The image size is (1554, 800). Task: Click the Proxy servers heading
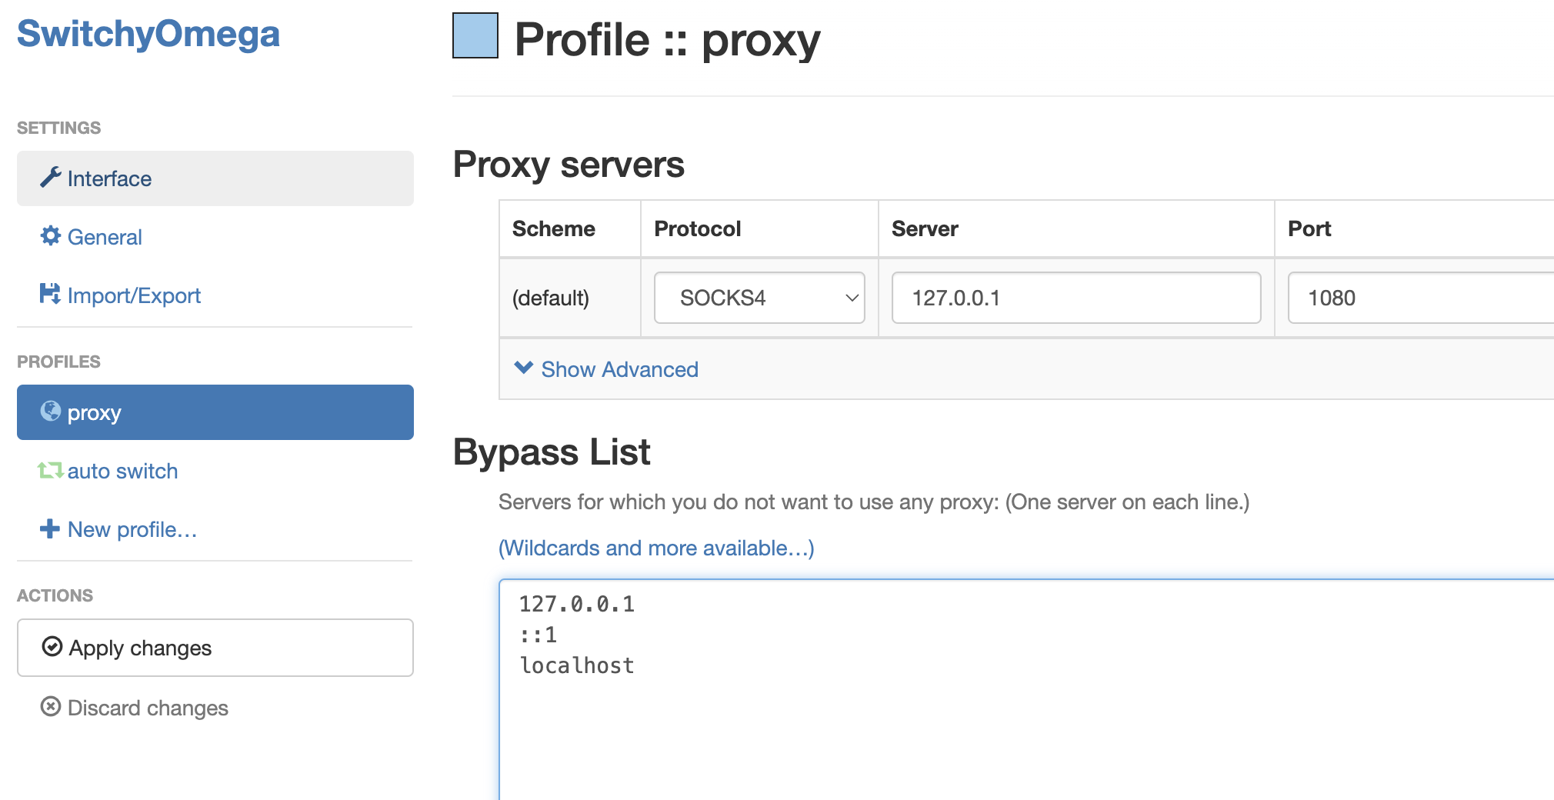click(569, 165)
